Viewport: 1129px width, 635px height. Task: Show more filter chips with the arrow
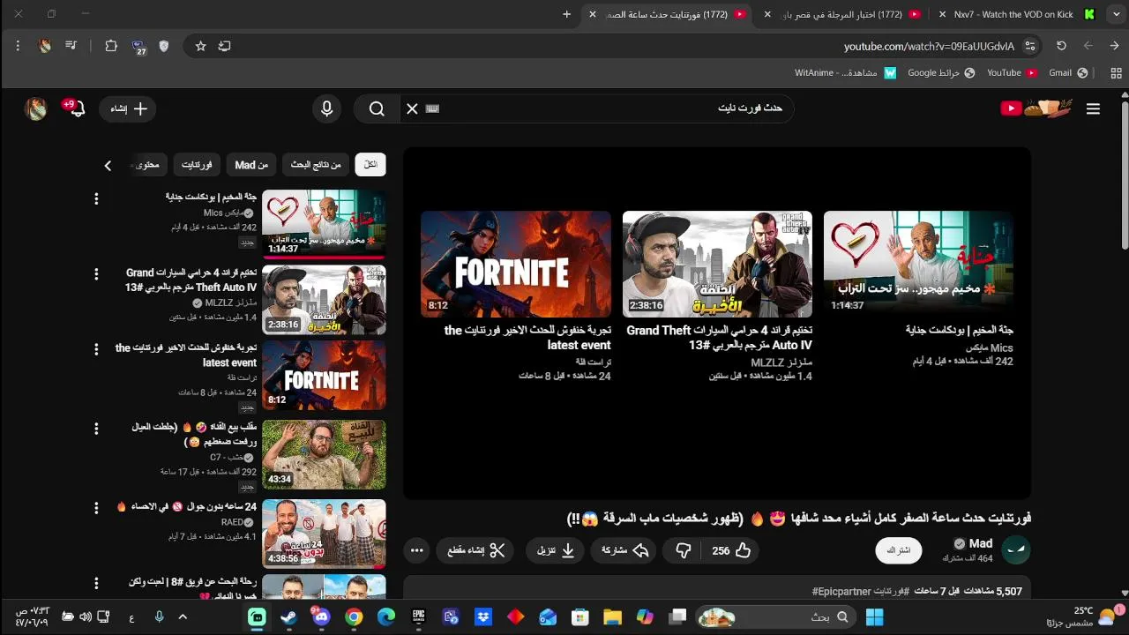[108, 165]
